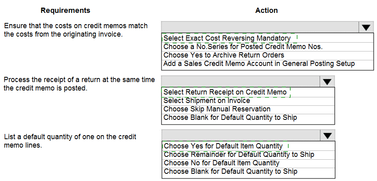377x181 pixels.
Task: Click the second empty combo box field
Action: pos(241,82)
